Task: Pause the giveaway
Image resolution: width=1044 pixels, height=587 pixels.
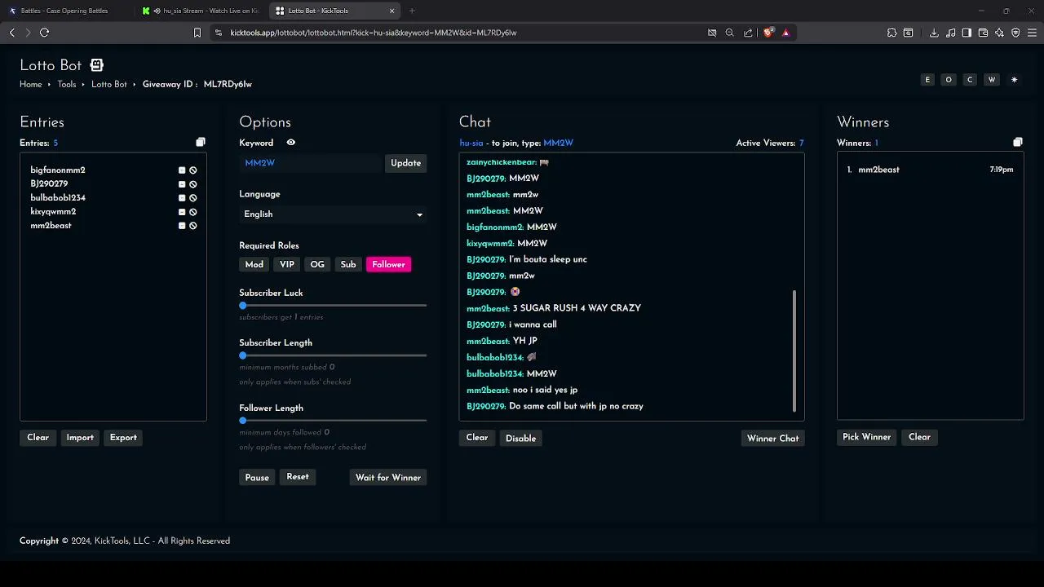Action: (257, 478)
